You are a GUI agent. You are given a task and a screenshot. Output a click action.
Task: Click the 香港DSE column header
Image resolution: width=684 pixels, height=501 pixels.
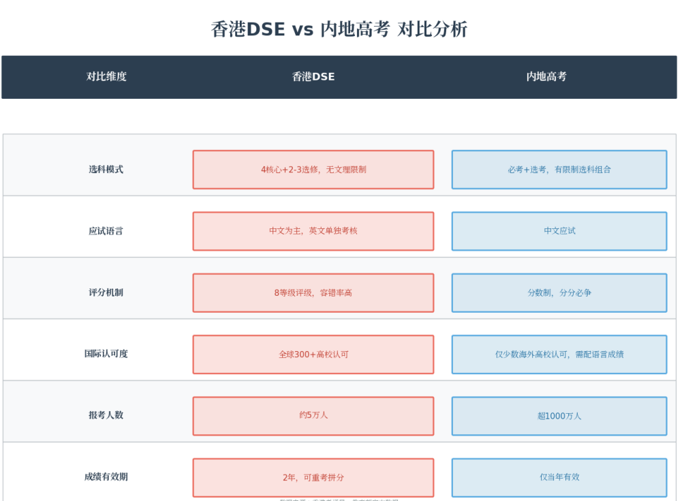tap(313, 77)
